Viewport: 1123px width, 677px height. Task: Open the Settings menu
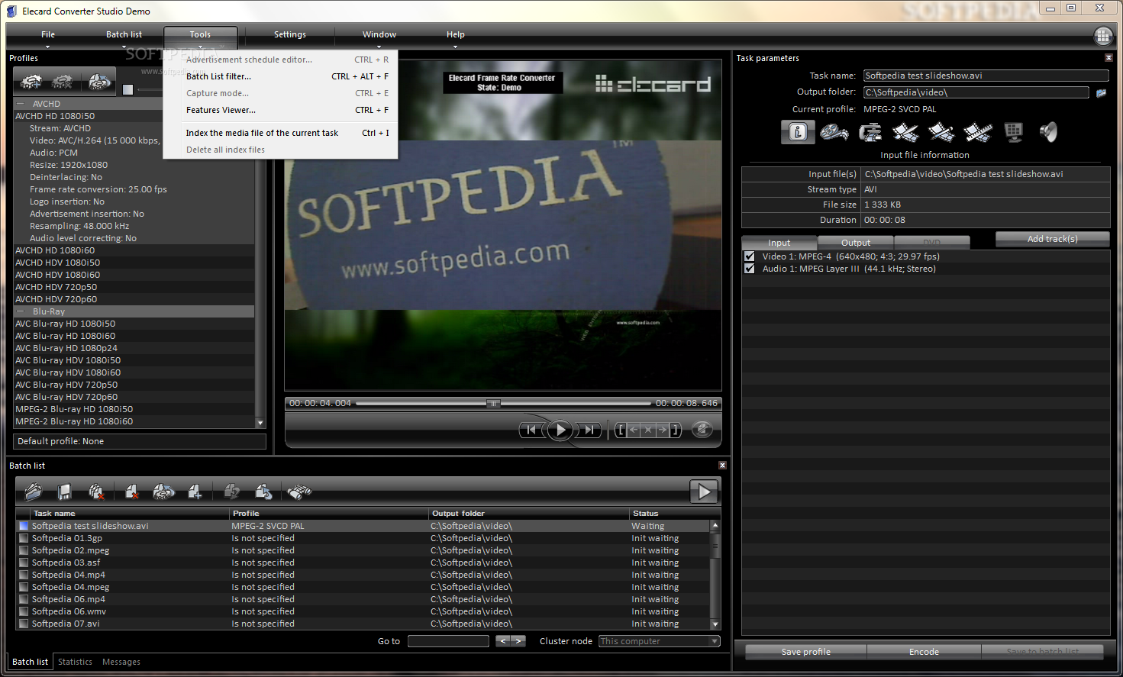coord(290,34)
